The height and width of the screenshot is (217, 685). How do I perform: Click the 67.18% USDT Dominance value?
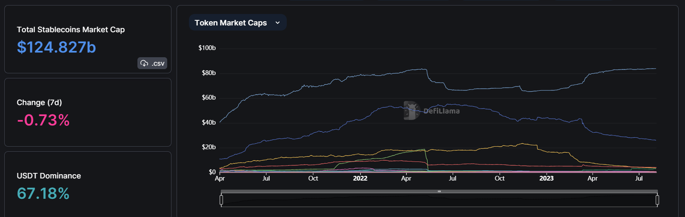pos(43,193)
